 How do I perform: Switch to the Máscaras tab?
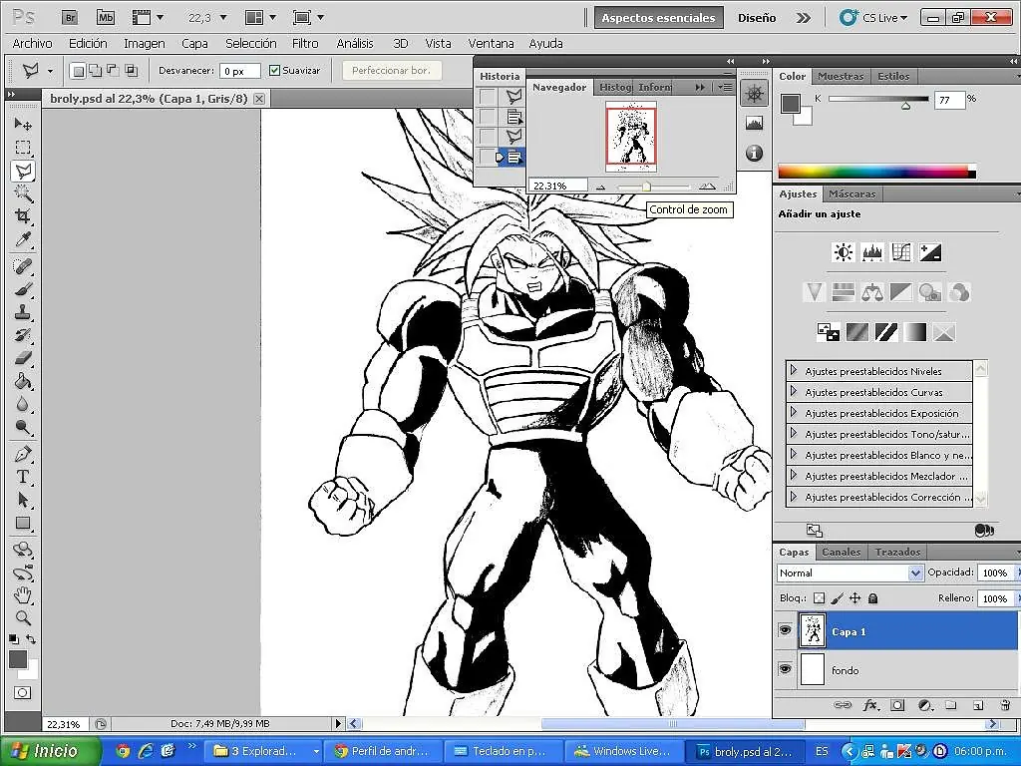(x=851, y=193)
